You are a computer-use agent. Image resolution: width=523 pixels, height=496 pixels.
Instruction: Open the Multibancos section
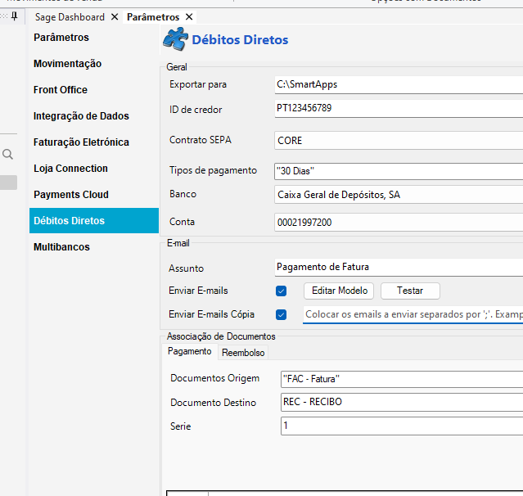(x=61, y=247)
